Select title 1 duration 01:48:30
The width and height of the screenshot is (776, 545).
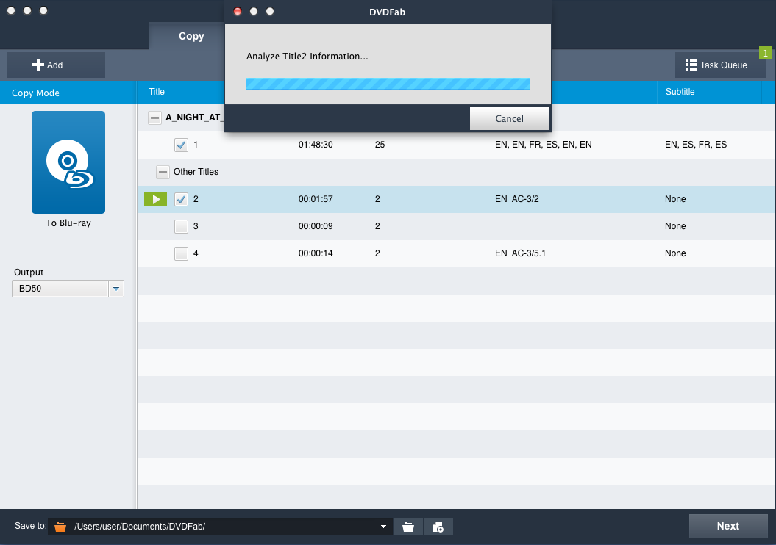click(316, 145)
